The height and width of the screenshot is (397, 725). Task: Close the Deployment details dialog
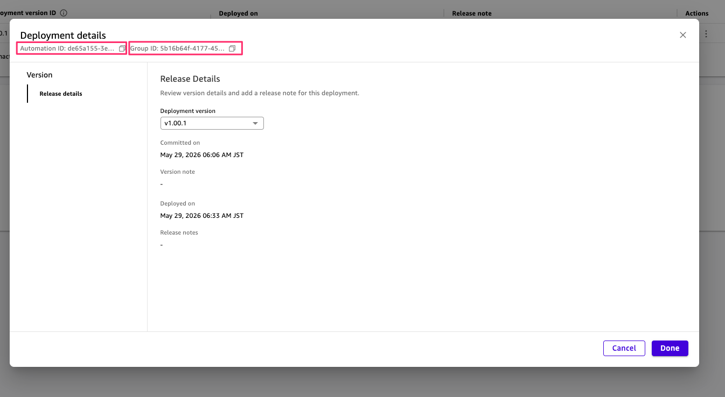tap(683, 35)
